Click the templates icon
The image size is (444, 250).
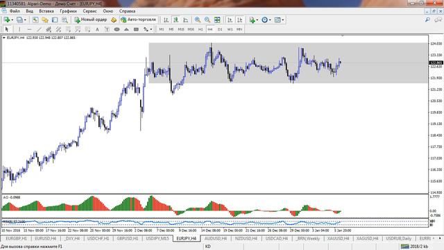coord(277,20)
